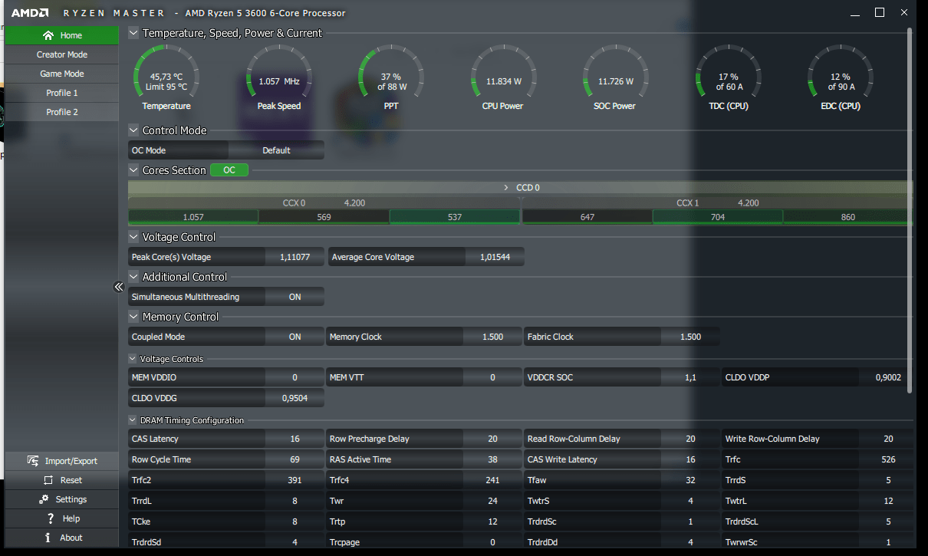Image resolution: width=928 pixels, height=556 pixels.
Task: Open the Help section
Action: [61, 518]
